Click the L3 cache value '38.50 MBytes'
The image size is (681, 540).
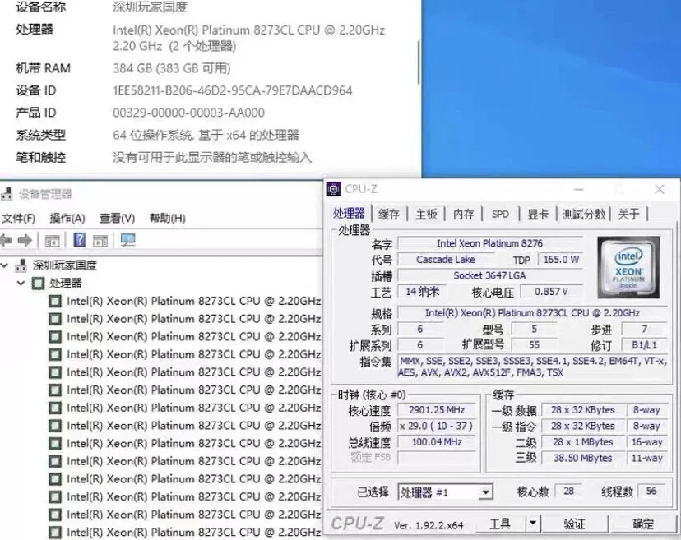click(x=583, y=458)
